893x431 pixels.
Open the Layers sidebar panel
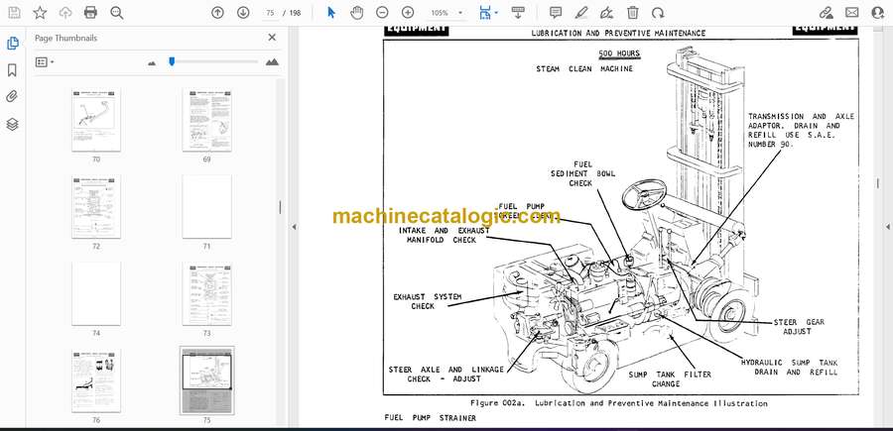pyautogui.click(x=12, y=124)
